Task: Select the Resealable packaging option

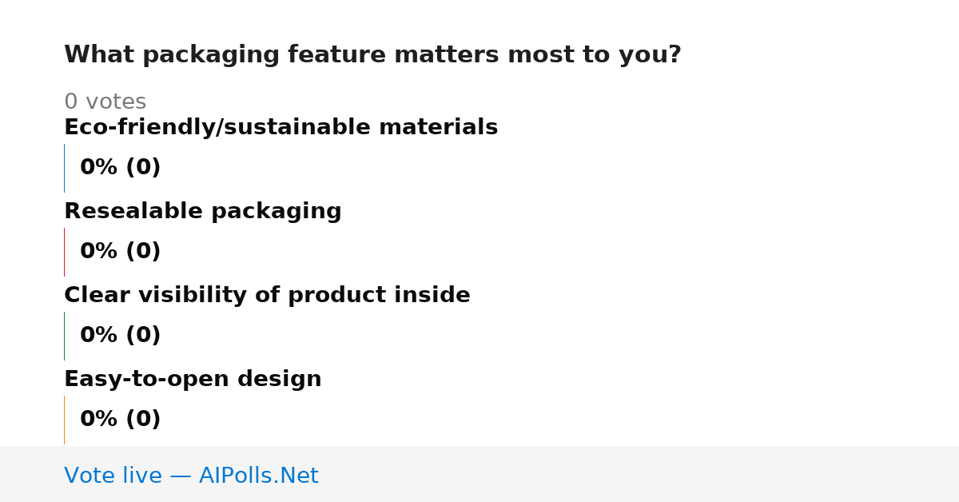Action: tap(202, 212)
